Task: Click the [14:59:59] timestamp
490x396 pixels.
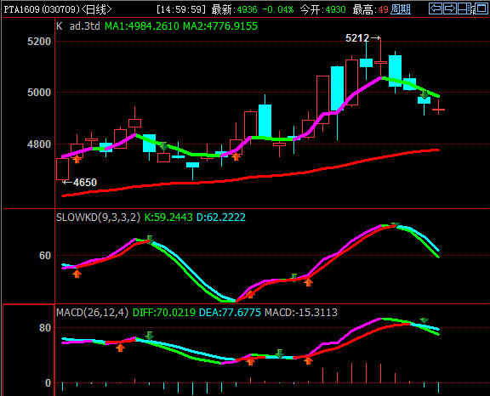Action: pos(181,9)
